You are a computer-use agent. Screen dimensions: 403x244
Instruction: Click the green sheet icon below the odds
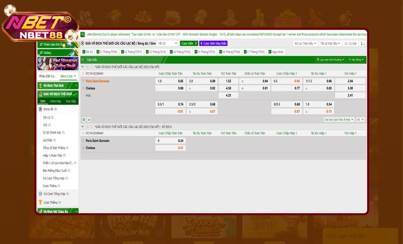tap(84, 119)
